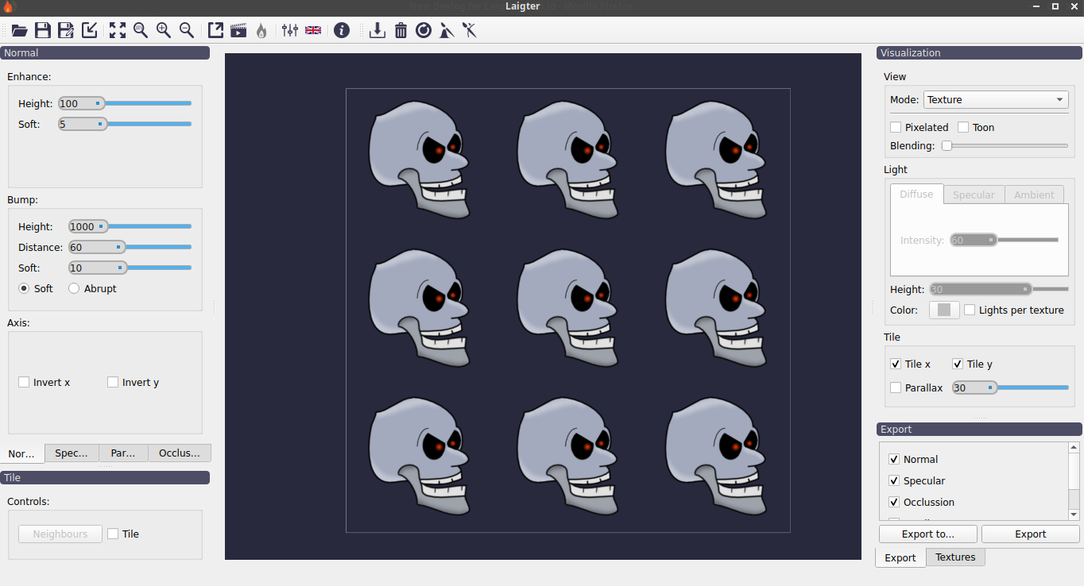The width and height of the screenshot is (1084, 586).
Task: Click the Export button
Action: click(1031, 534)
